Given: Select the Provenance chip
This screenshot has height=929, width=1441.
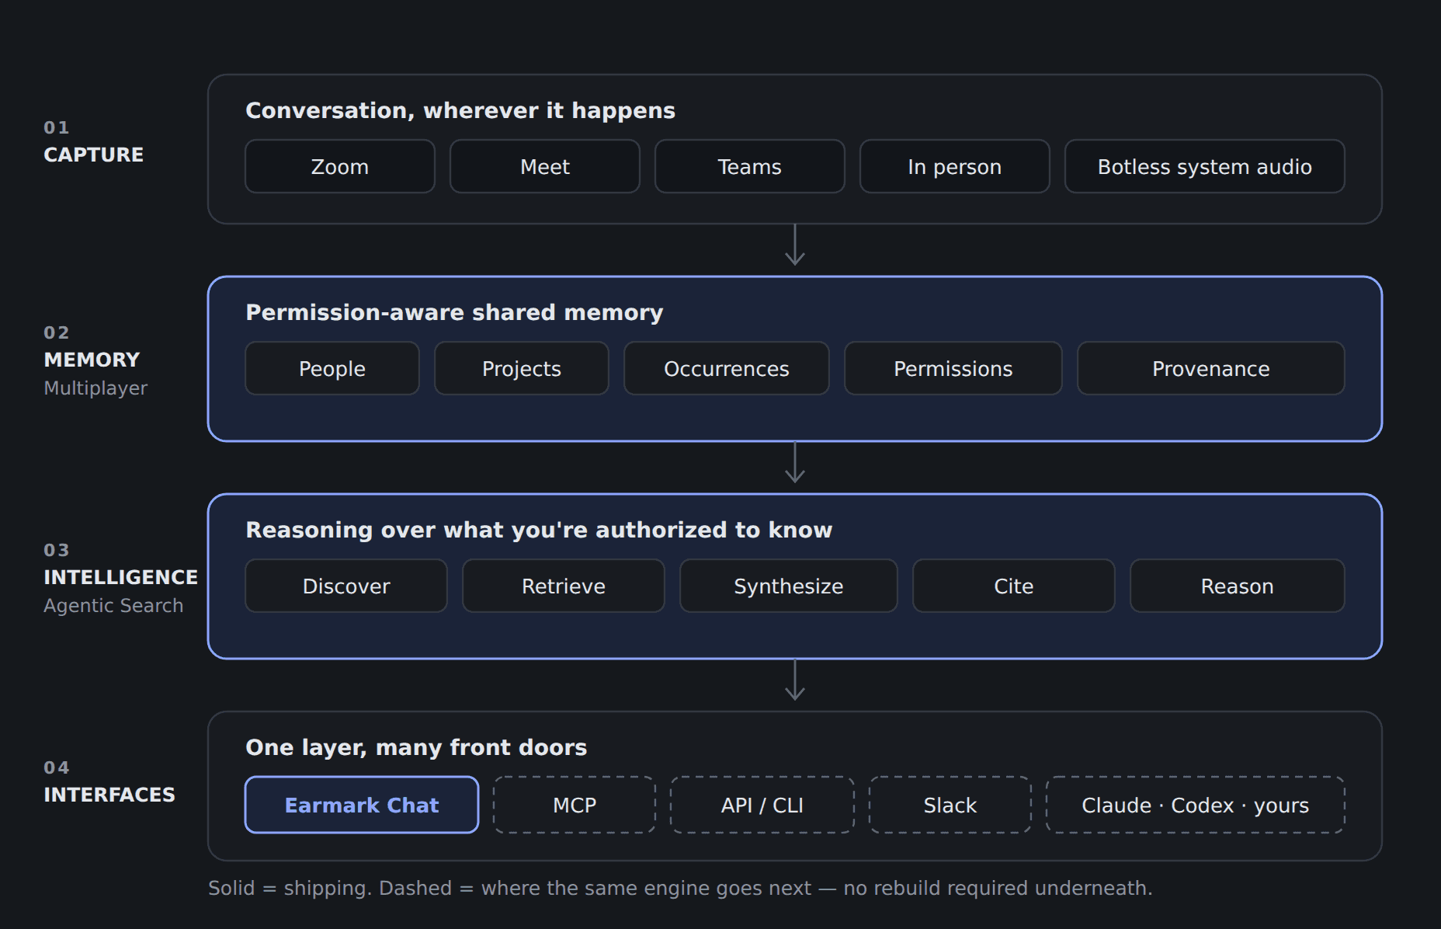Looking at the screenshot, I should coord(1211,368).
